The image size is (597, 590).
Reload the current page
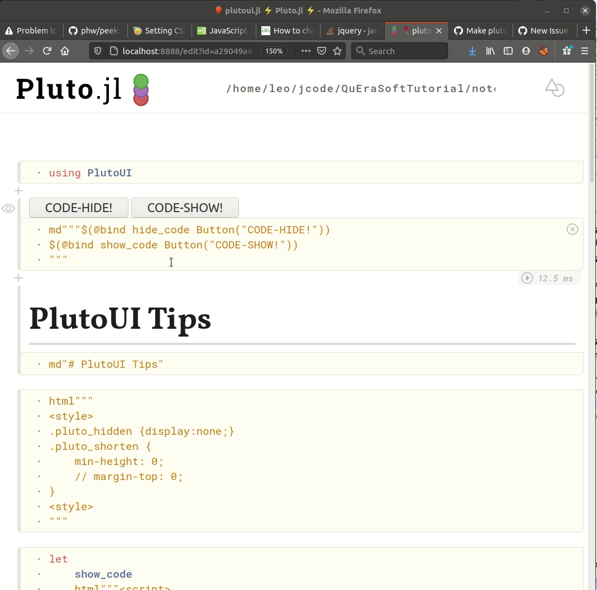pos(47,51)
